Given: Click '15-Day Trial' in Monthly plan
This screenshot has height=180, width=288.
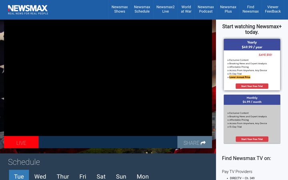Looking at the screenshot, I should [x=236, y=127].
